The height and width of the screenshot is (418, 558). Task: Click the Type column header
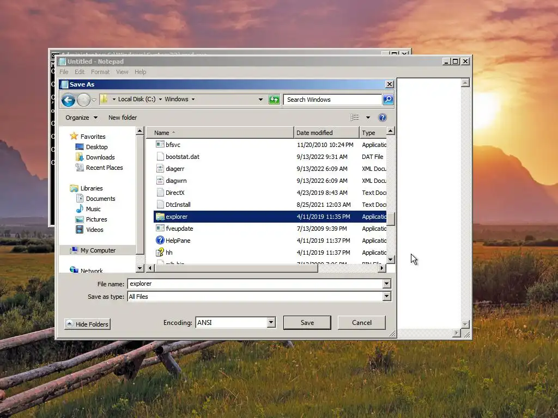(373, 133)
